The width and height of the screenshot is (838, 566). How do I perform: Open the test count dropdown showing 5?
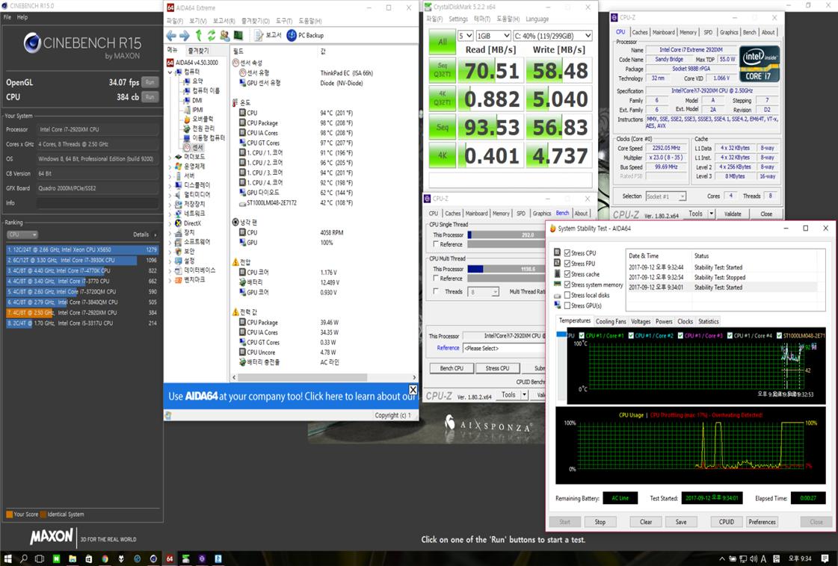[466, 36]
